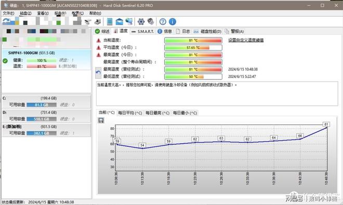Select the 每日平均 chart tab
The width and height of the screenshot is (343, 205).
pyautogui.click(x=130, y=113)
